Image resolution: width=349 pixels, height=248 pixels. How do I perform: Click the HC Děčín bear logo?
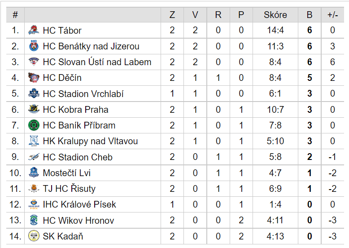pos(34,78)
